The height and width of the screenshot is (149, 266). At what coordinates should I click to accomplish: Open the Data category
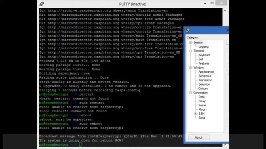pyautogui.click(x=201, y=97)
